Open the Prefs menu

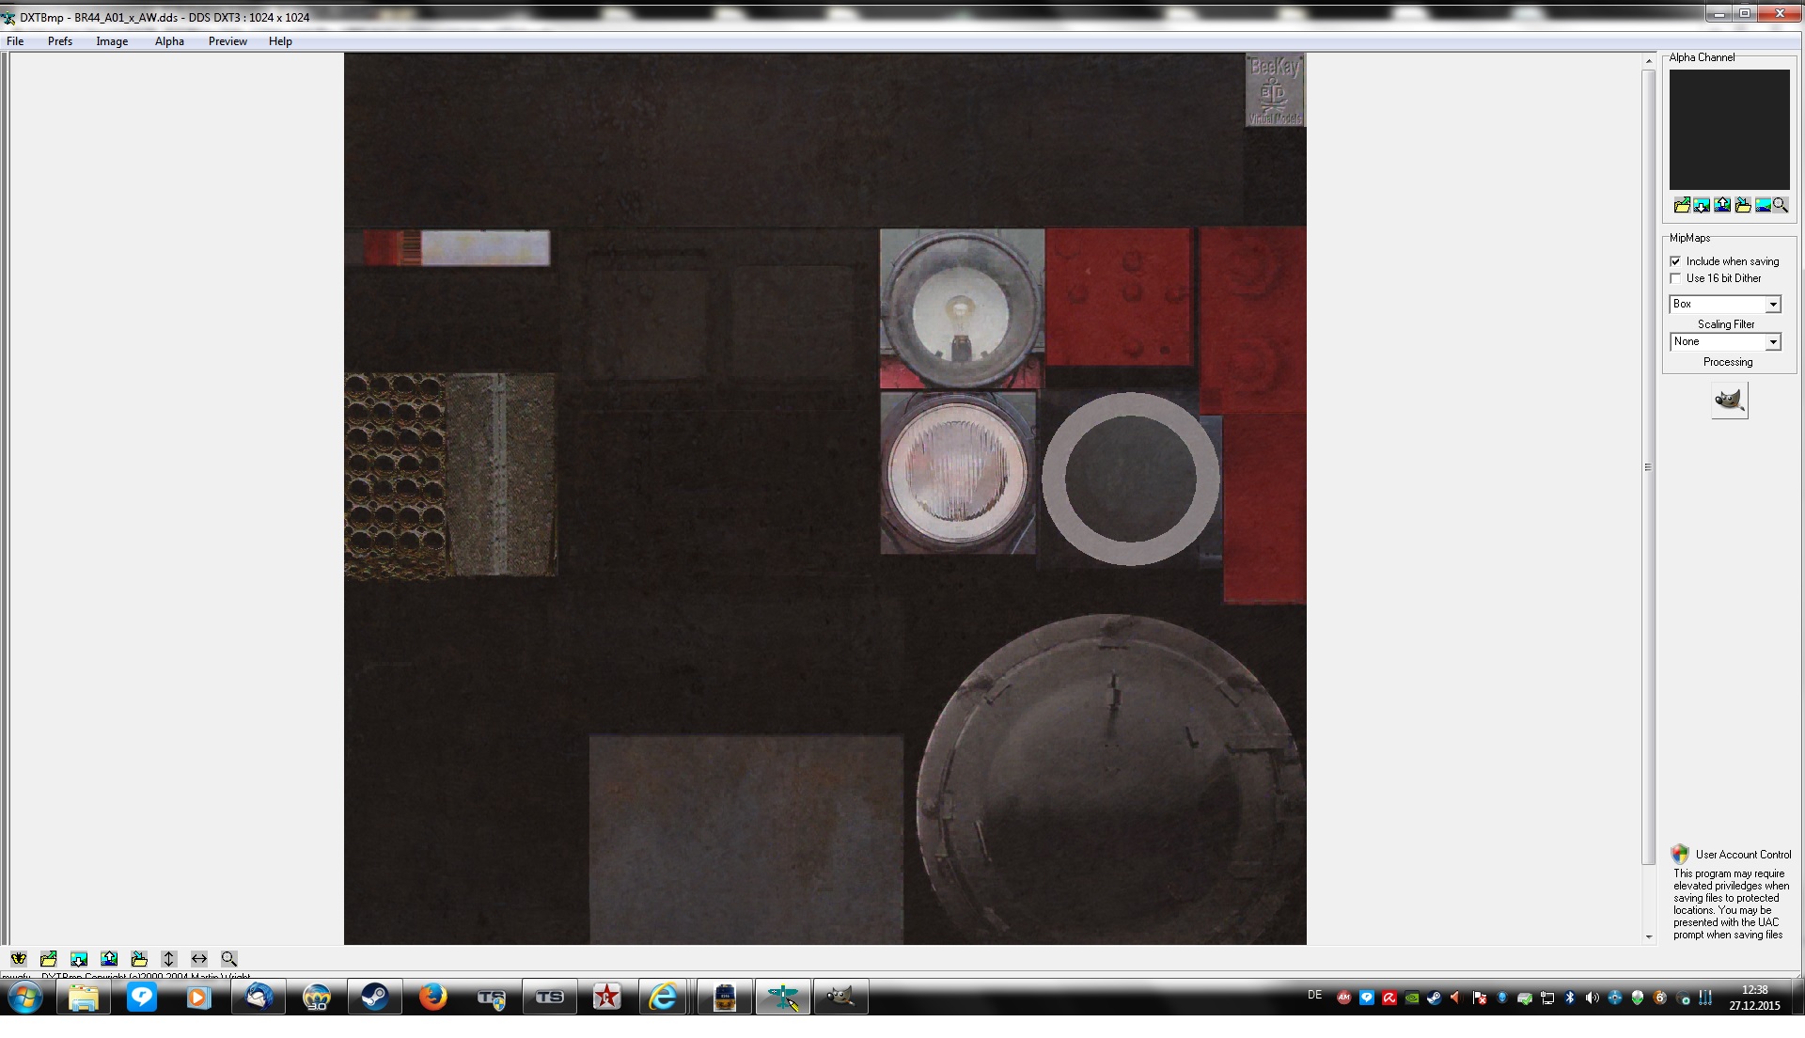(60, 41)
